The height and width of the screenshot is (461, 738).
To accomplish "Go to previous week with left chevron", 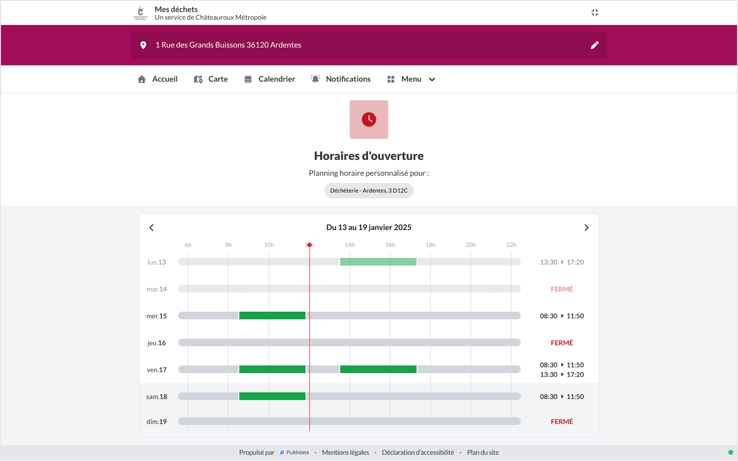I will (151, 228).
